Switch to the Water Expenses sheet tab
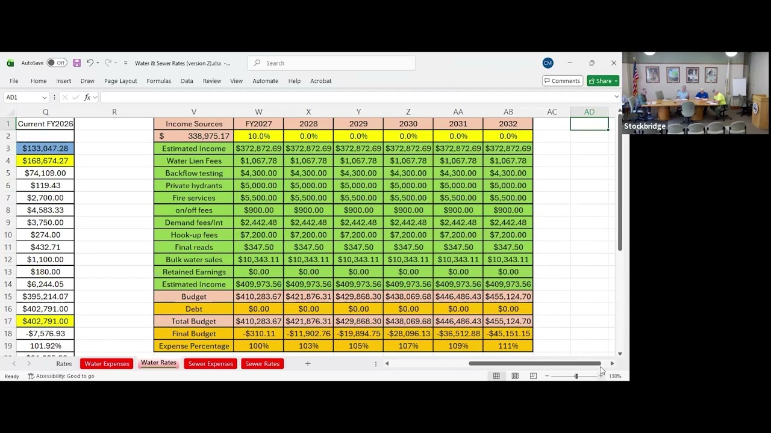The width and height of the screenshot is (771, 433). [x=107, y=364]
